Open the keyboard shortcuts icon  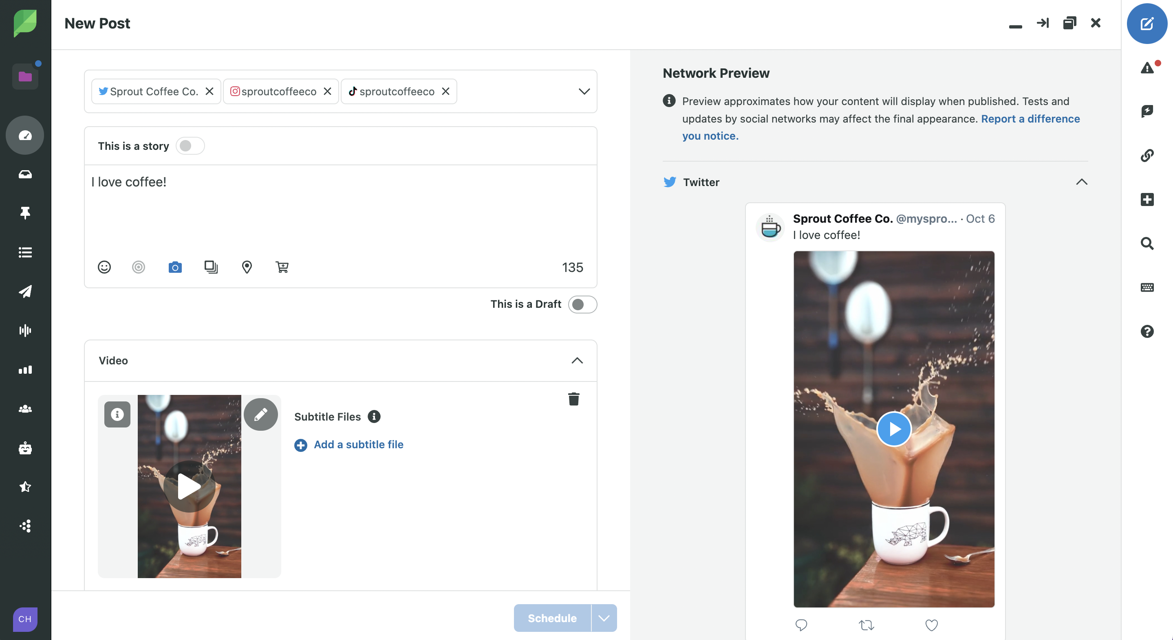(1147, 287)
